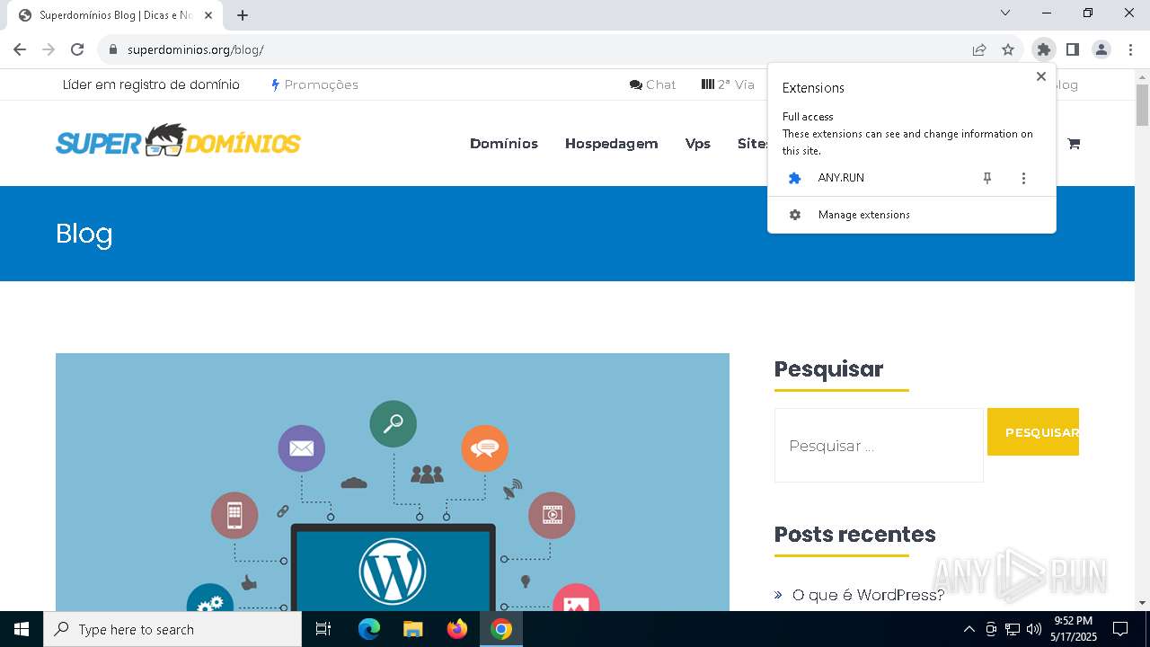This screenshot has width=1150, height=647.
Task: Open the Vps menu
Action: (698, 144)
